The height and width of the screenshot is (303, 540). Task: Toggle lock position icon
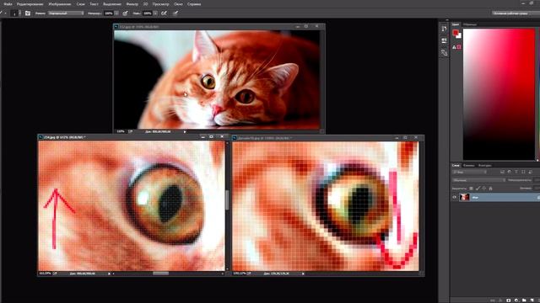pos(484,189)
